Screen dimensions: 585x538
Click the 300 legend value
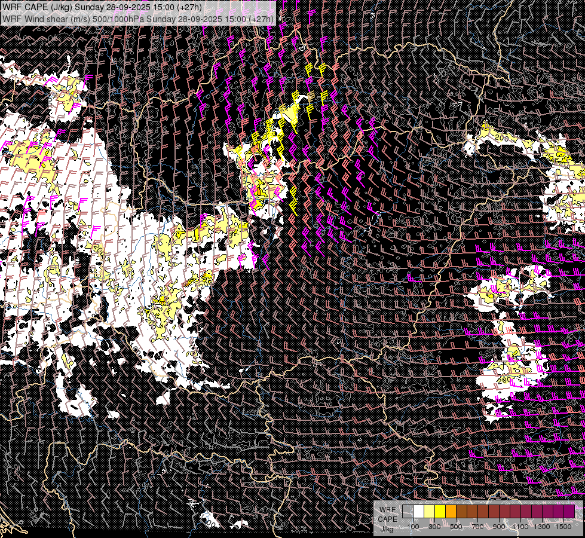[x=434, y=527]
